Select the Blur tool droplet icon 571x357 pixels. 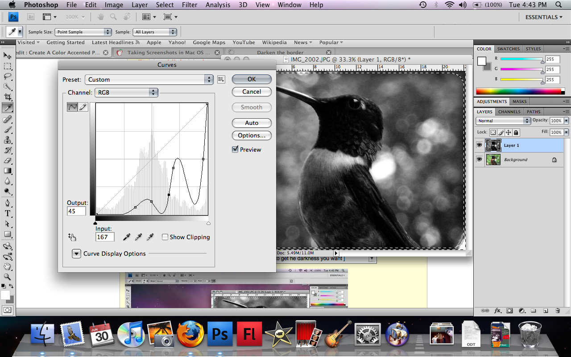click(x=8, y=181)
